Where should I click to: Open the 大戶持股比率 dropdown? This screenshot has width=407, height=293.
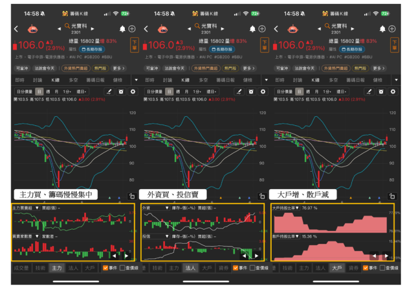tap(285, 208)
